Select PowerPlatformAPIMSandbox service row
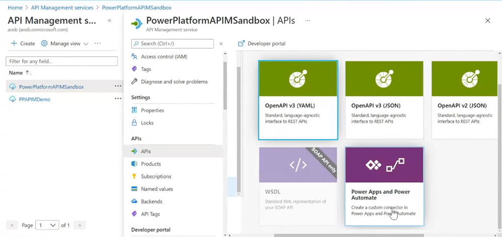Image resolution: width=502 pixels, height=237 pixels. click(64, 86)
